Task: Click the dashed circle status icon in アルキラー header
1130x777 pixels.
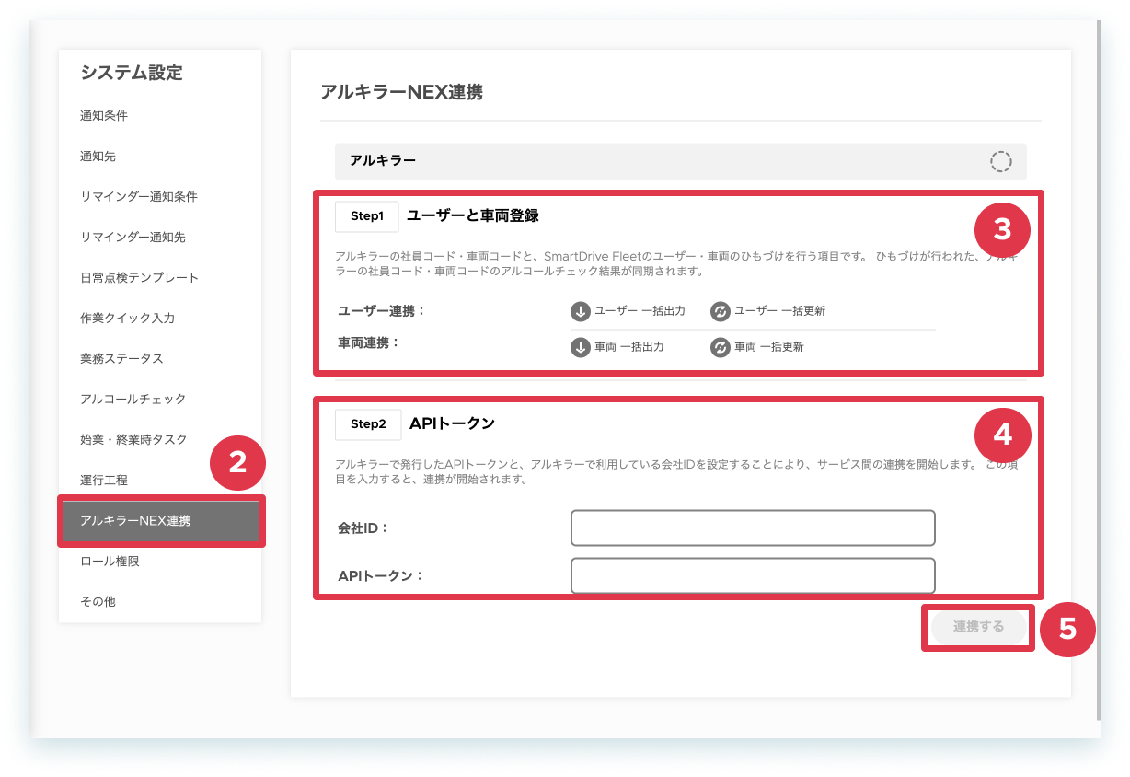Action: (x=1000, y=161)
